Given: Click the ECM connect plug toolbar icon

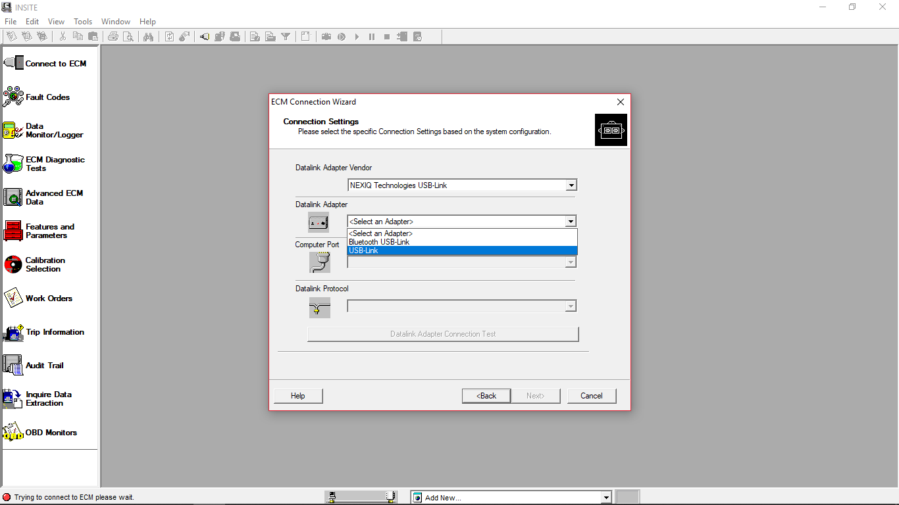Looking at the screenshot, I should pos(205,37).
